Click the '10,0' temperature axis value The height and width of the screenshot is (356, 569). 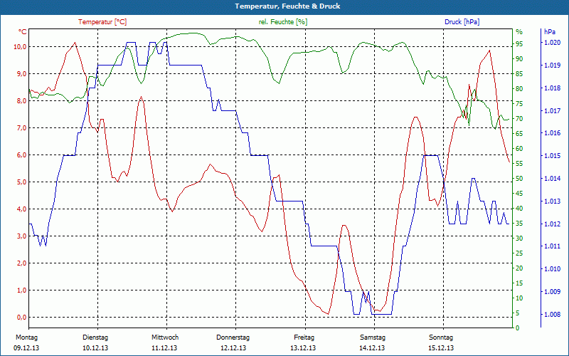(x=20, y=47)
